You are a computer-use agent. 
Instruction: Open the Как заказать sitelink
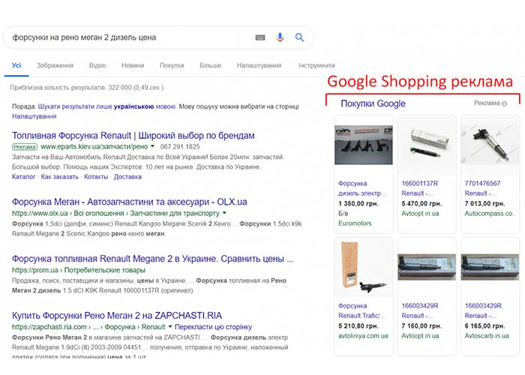point(59,177)
